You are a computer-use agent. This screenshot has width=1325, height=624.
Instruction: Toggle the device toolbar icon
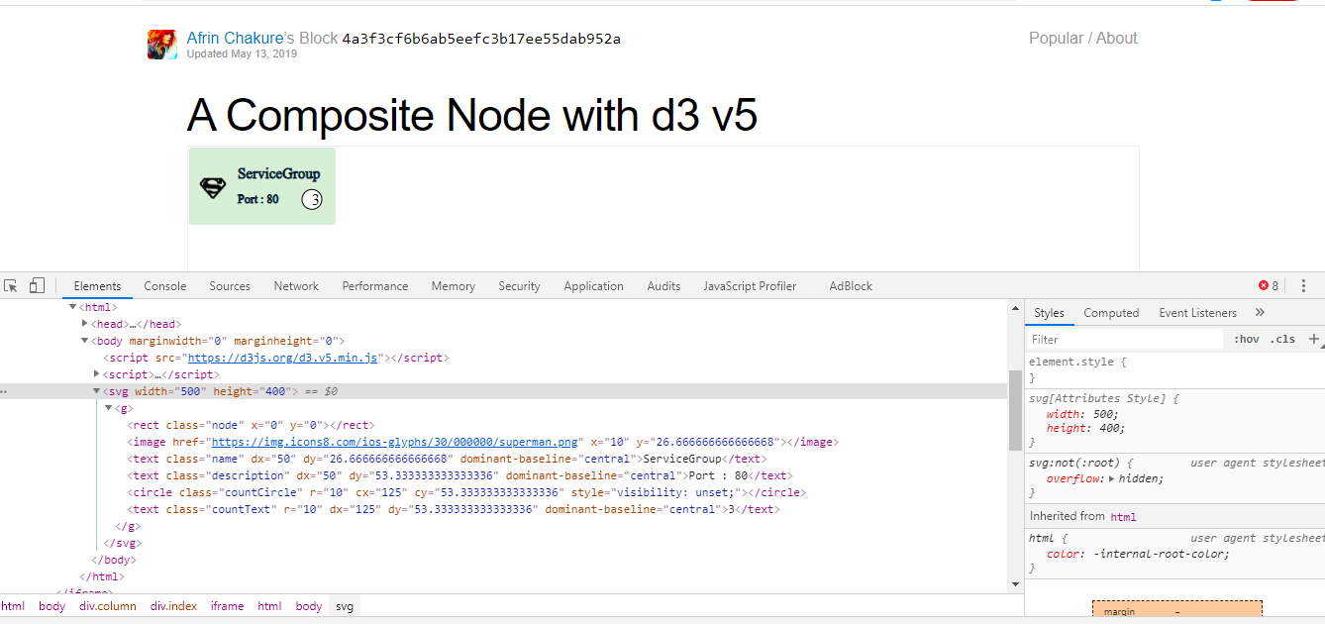point(37,285)
